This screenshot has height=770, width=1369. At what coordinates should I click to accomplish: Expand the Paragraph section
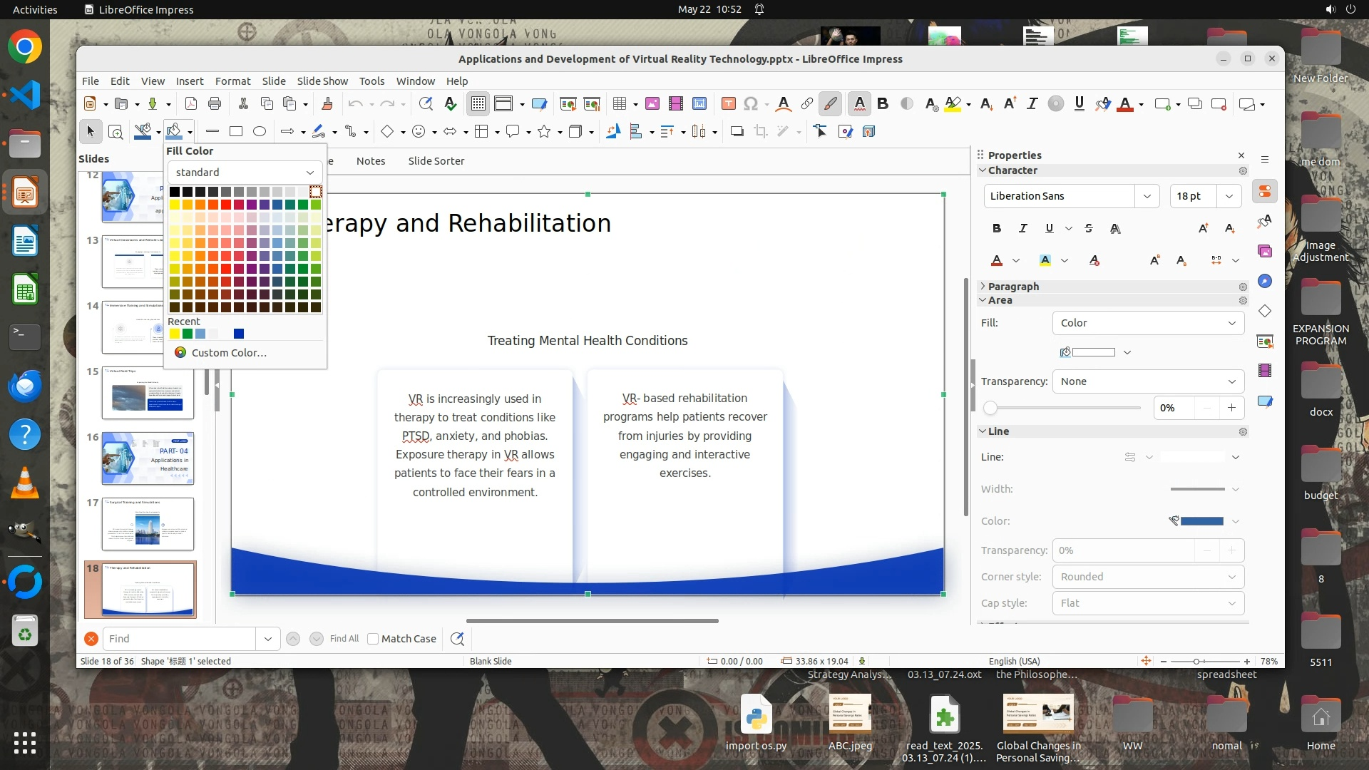click(1013, 286)
